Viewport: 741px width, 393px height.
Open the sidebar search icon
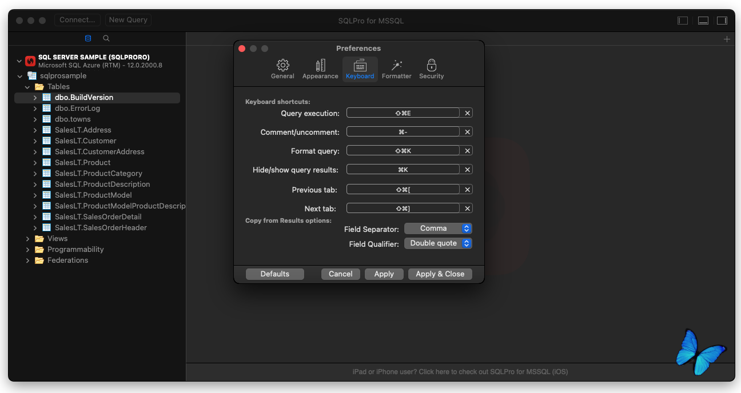coord(106,38)
